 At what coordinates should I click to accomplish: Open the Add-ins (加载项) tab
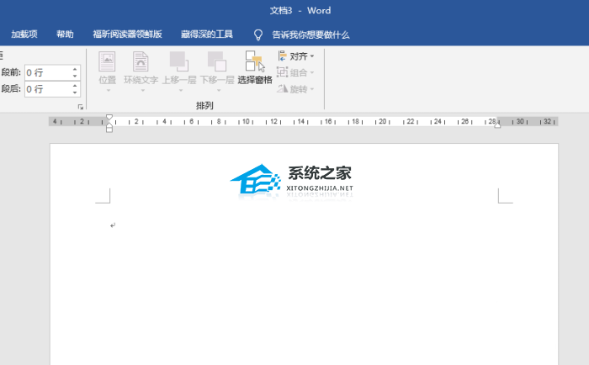(x=24, y=34)
